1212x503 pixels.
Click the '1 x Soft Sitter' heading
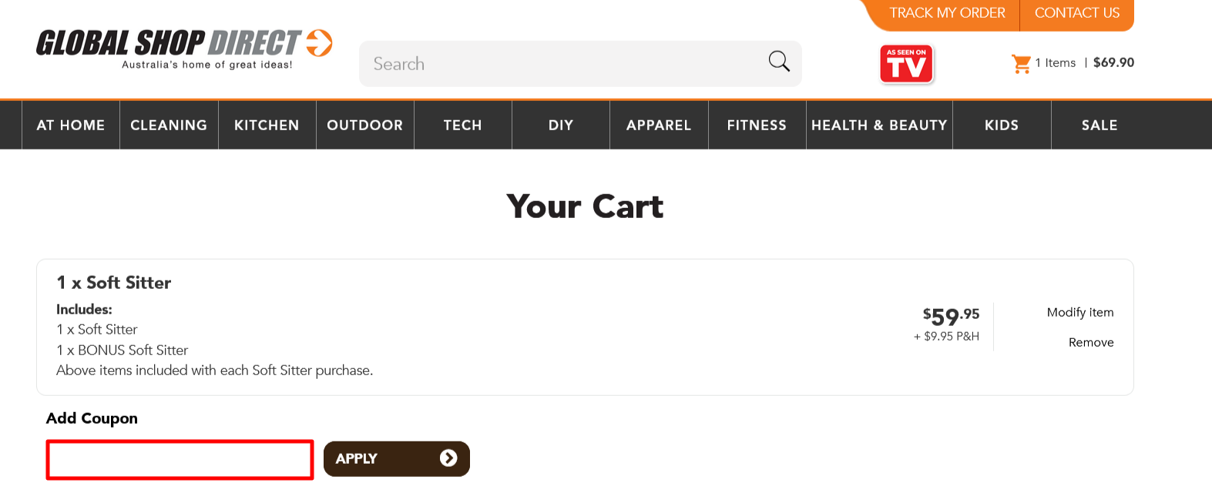(x=114, y=283)
